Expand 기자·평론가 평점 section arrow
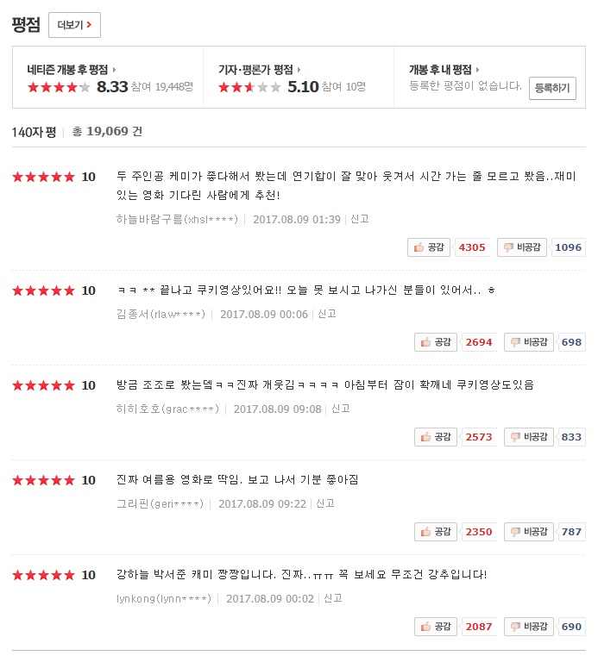 click(299, 70)
